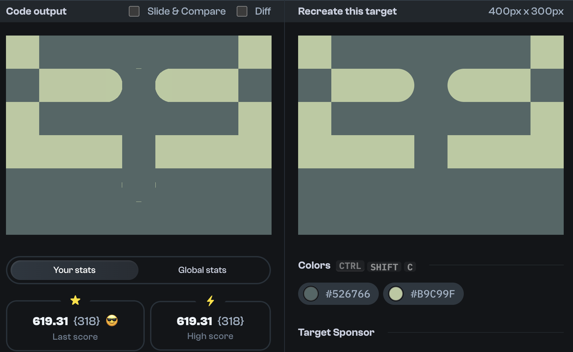Switch to the Your stats tab
Image resolution: width=573 pixels, height=352 pixels.
tap(74, 270)
